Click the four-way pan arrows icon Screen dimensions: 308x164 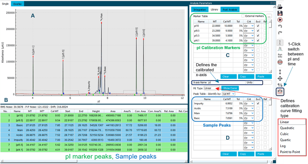tap(280, 79)
